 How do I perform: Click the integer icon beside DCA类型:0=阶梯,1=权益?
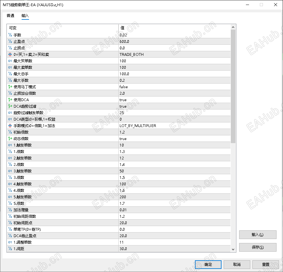click(x=10, y=119)
